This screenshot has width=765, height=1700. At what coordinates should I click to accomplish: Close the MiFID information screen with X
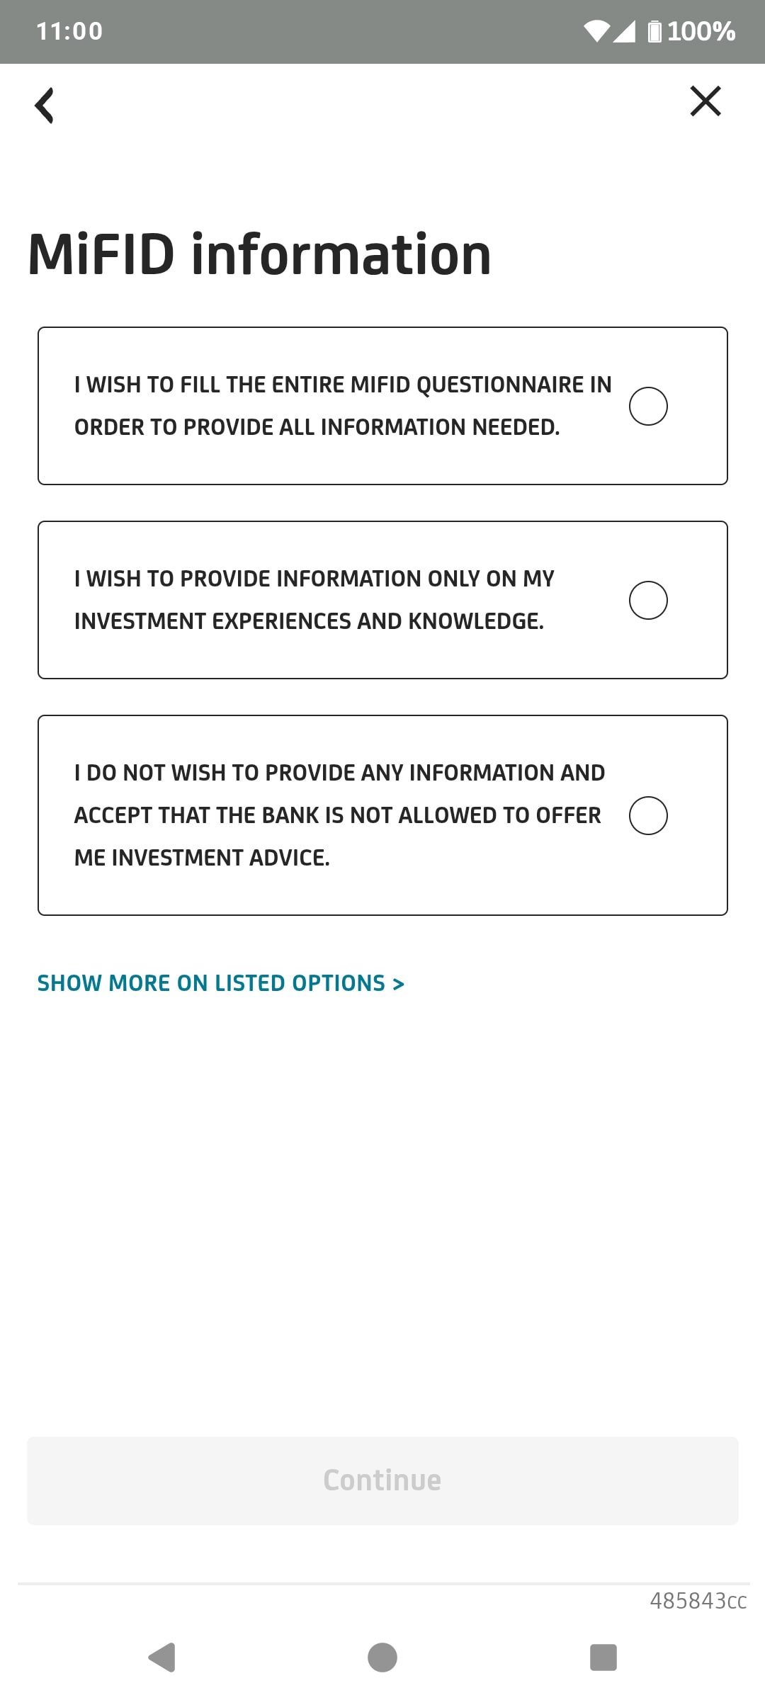coord(705,101)
